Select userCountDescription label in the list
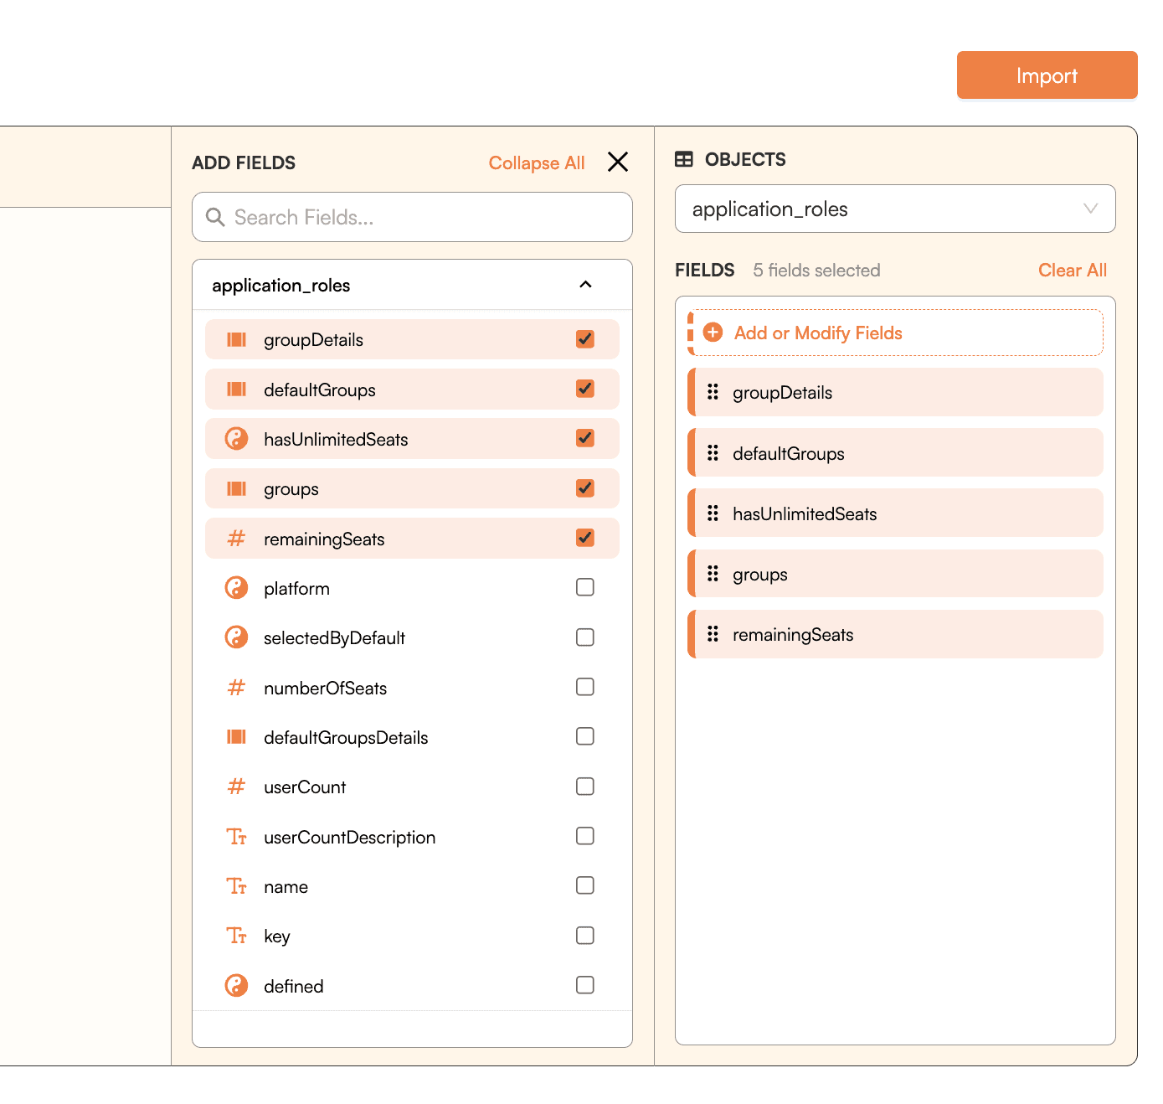 coord(349,838)
